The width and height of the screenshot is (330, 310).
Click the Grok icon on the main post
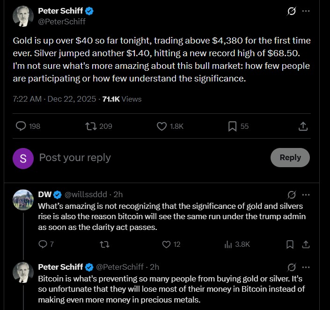(x=292, y=11)
